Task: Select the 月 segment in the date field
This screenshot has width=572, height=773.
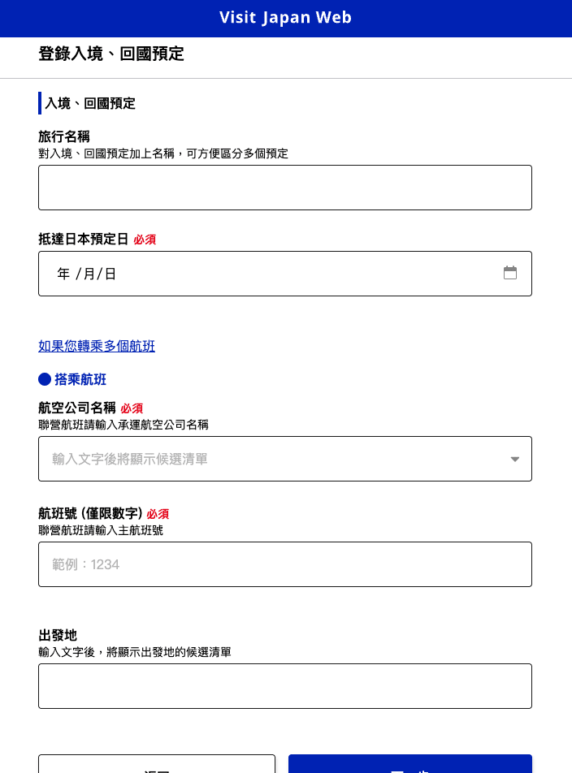Action: pyautogui.click(x=89, y=274)
